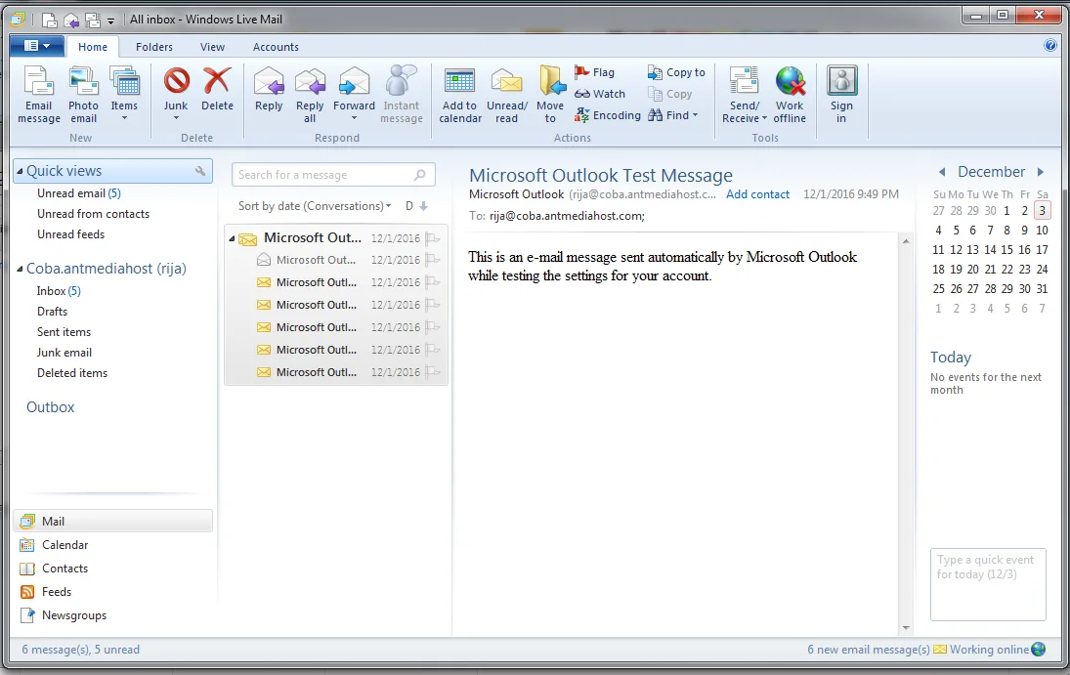Select the Unread email quick view
This screenshot has height=675, width=1070.
pos(79,193)
